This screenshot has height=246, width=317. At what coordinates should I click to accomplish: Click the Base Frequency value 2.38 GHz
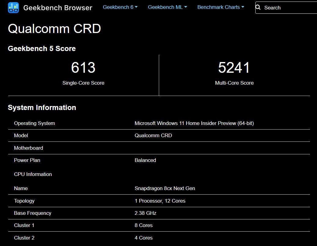click(145, 213)
